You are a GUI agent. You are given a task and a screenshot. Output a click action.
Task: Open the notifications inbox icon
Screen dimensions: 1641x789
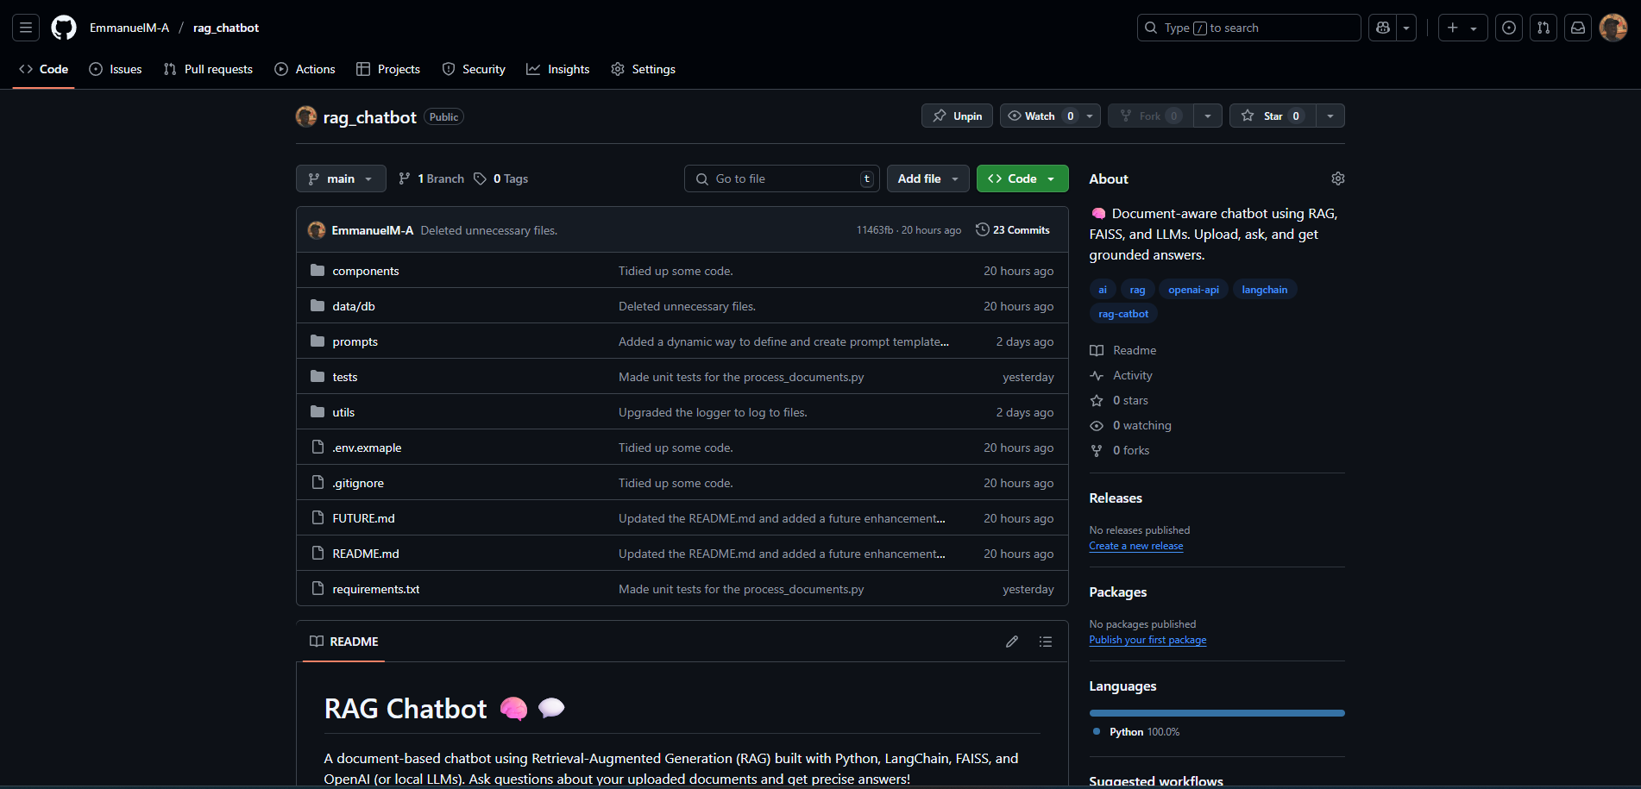point(1578,28)
